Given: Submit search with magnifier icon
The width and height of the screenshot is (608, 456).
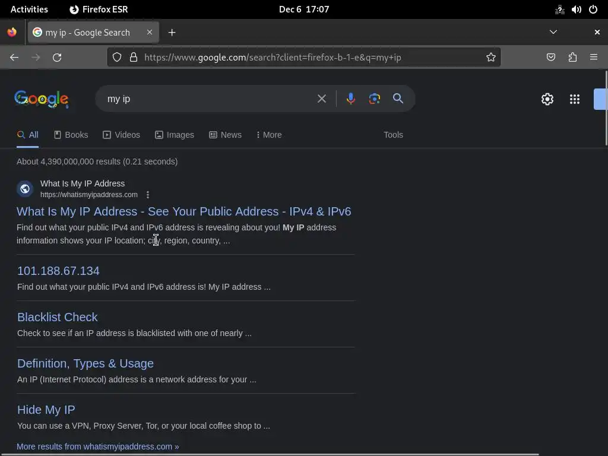Looking at the screenshot, I should click(398, 99).
